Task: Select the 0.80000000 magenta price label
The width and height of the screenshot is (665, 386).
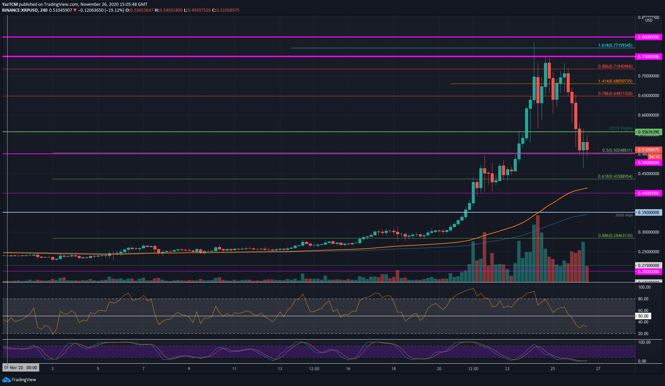Action: point(648,37)
